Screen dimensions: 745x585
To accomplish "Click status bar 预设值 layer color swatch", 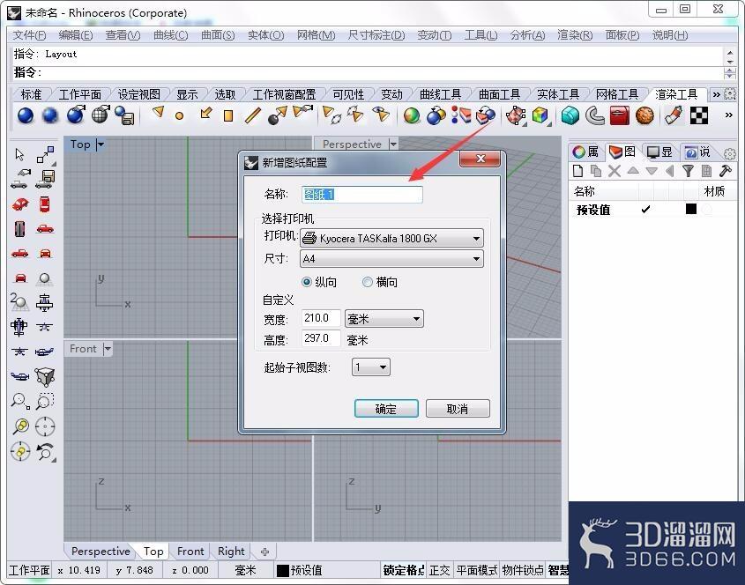I will coord(283,570).
